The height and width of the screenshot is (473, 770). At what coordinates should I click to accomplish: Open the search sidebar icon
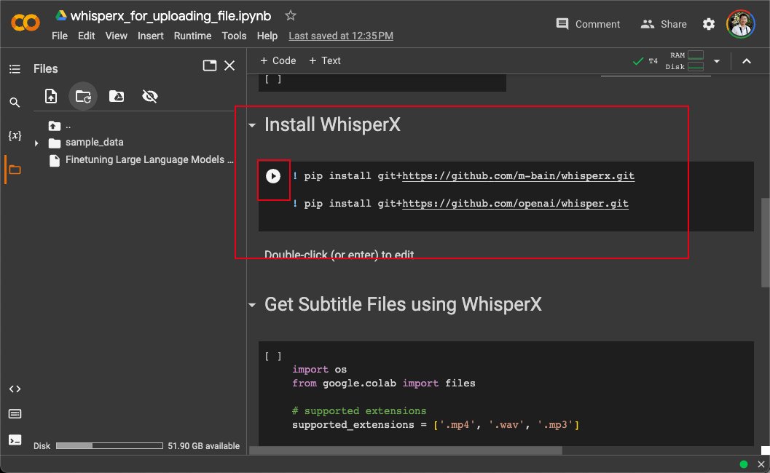[15, 103]
